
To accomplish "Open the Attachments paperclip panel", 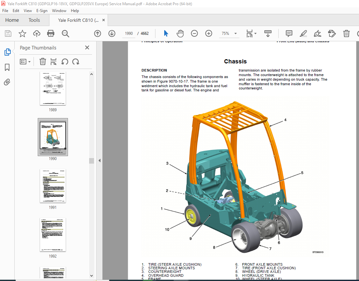I will pyautogui.click(x=7, y=82).
